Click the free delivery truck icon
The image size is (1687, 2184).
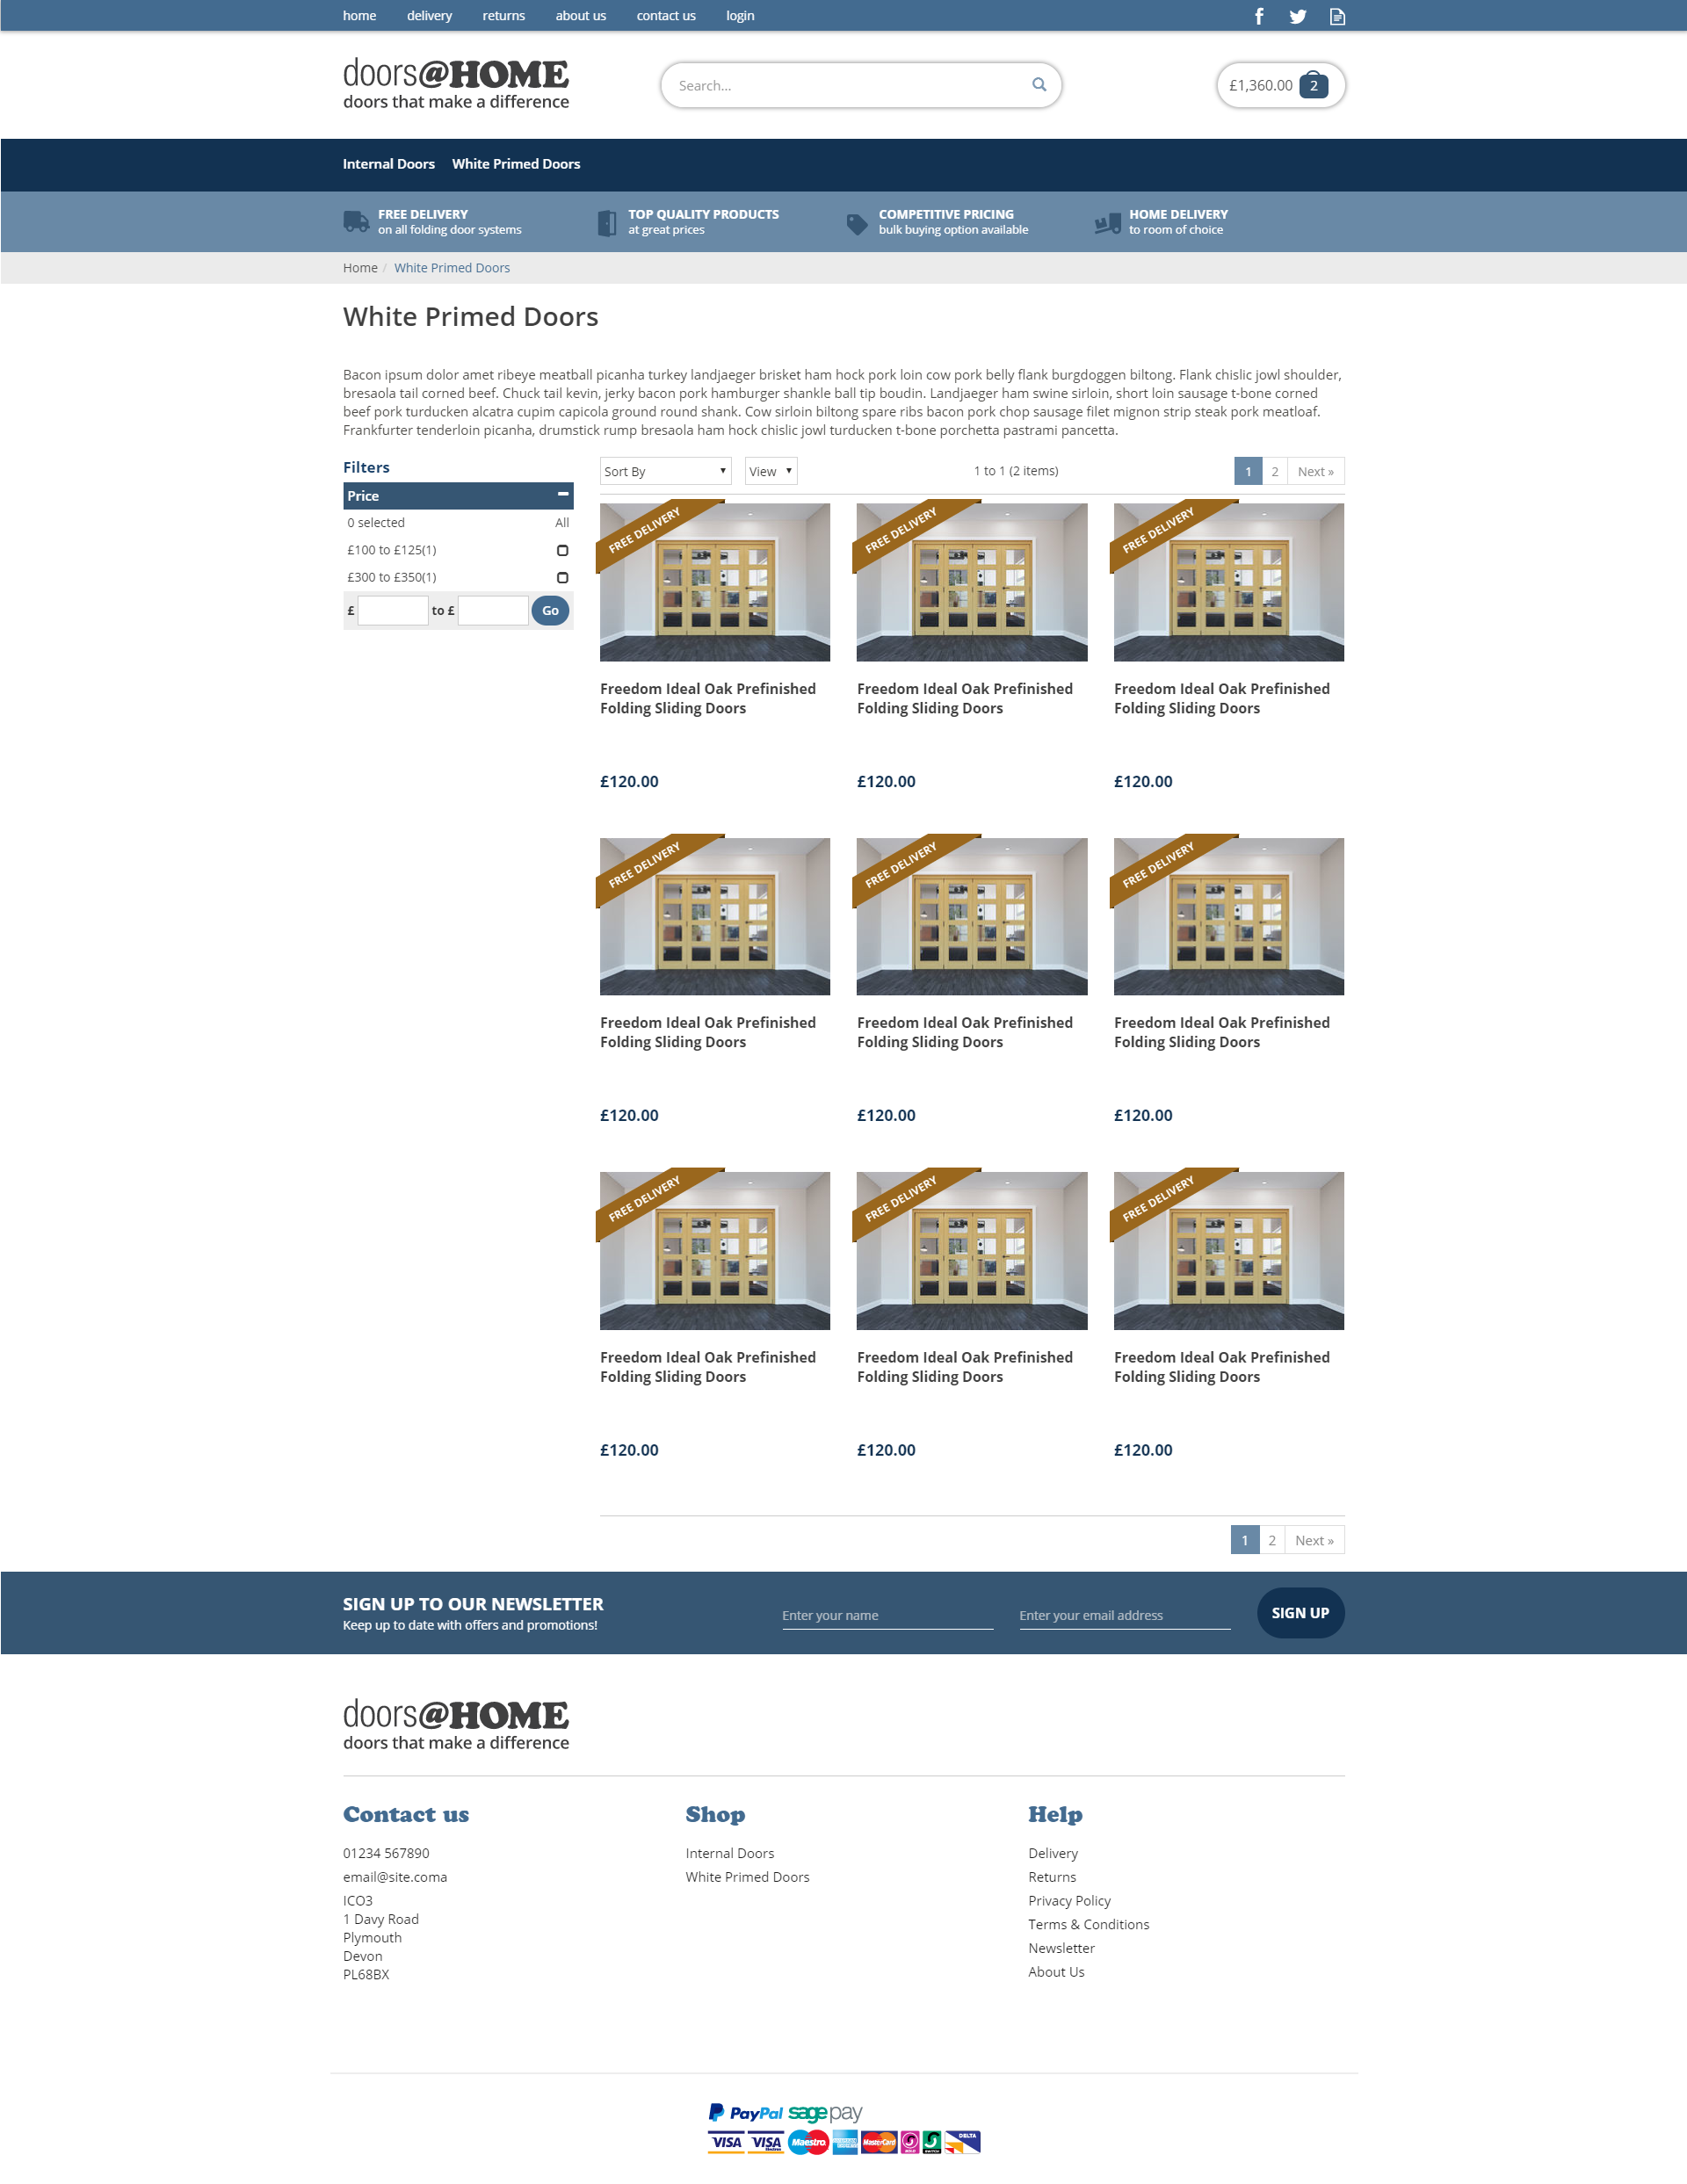coord(356,222)
